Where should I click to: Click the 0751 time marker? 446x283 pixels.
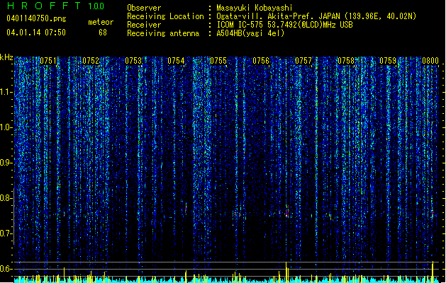48,61
